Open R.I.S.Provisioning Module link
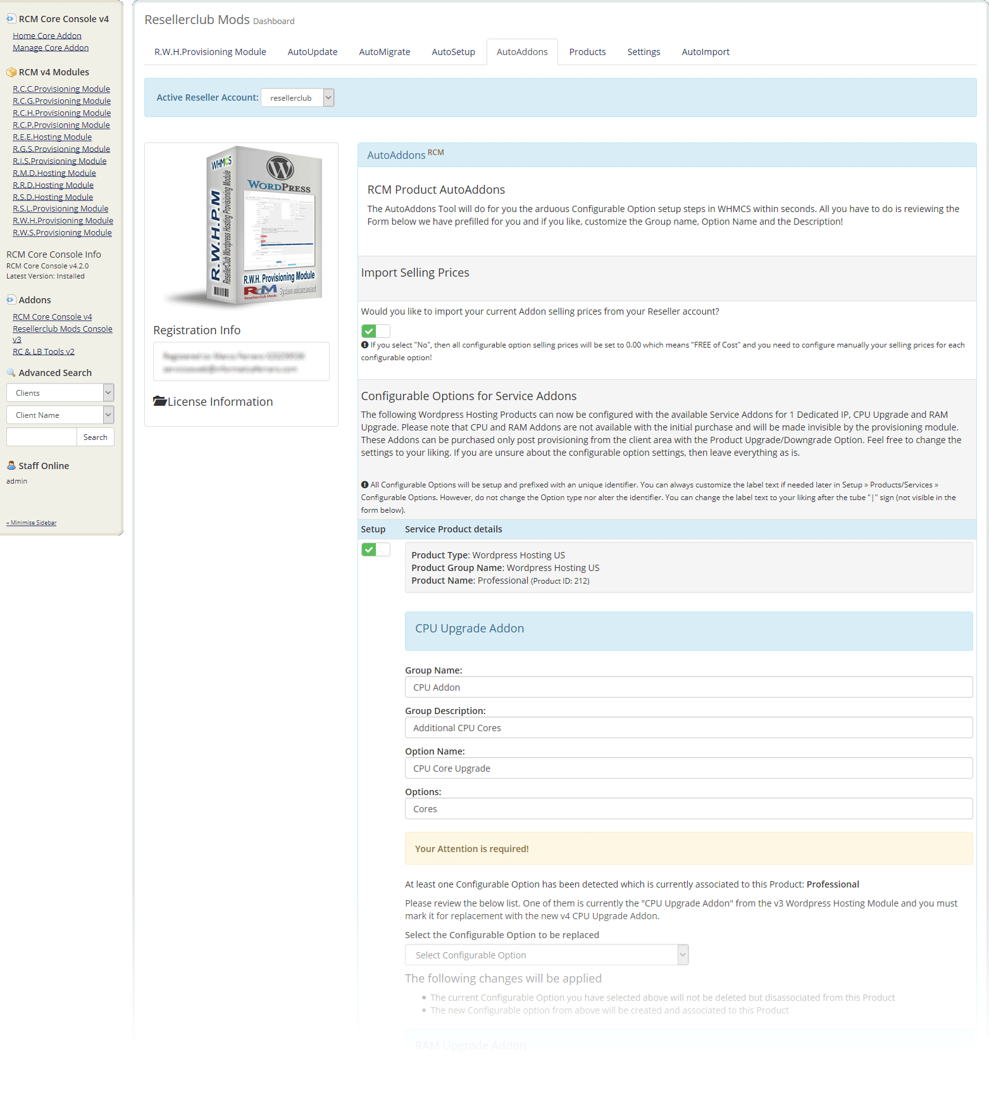989x1111 pixels. pos(59,161)
